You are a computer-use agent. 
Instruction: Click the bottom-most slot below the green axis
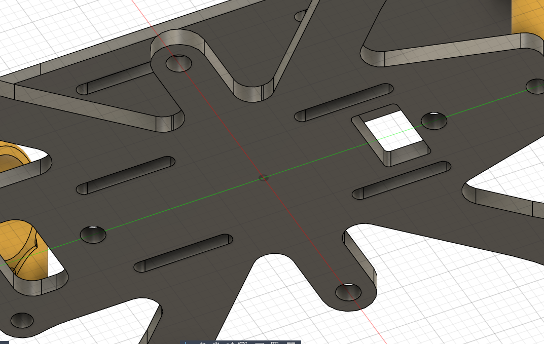(183, 252)
